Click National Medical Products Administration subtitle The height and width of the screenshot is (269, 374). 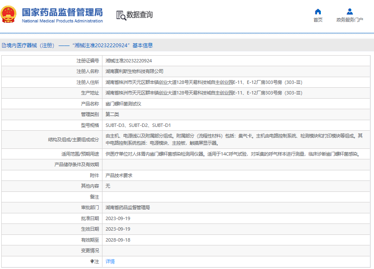click(x=62, y=21)
